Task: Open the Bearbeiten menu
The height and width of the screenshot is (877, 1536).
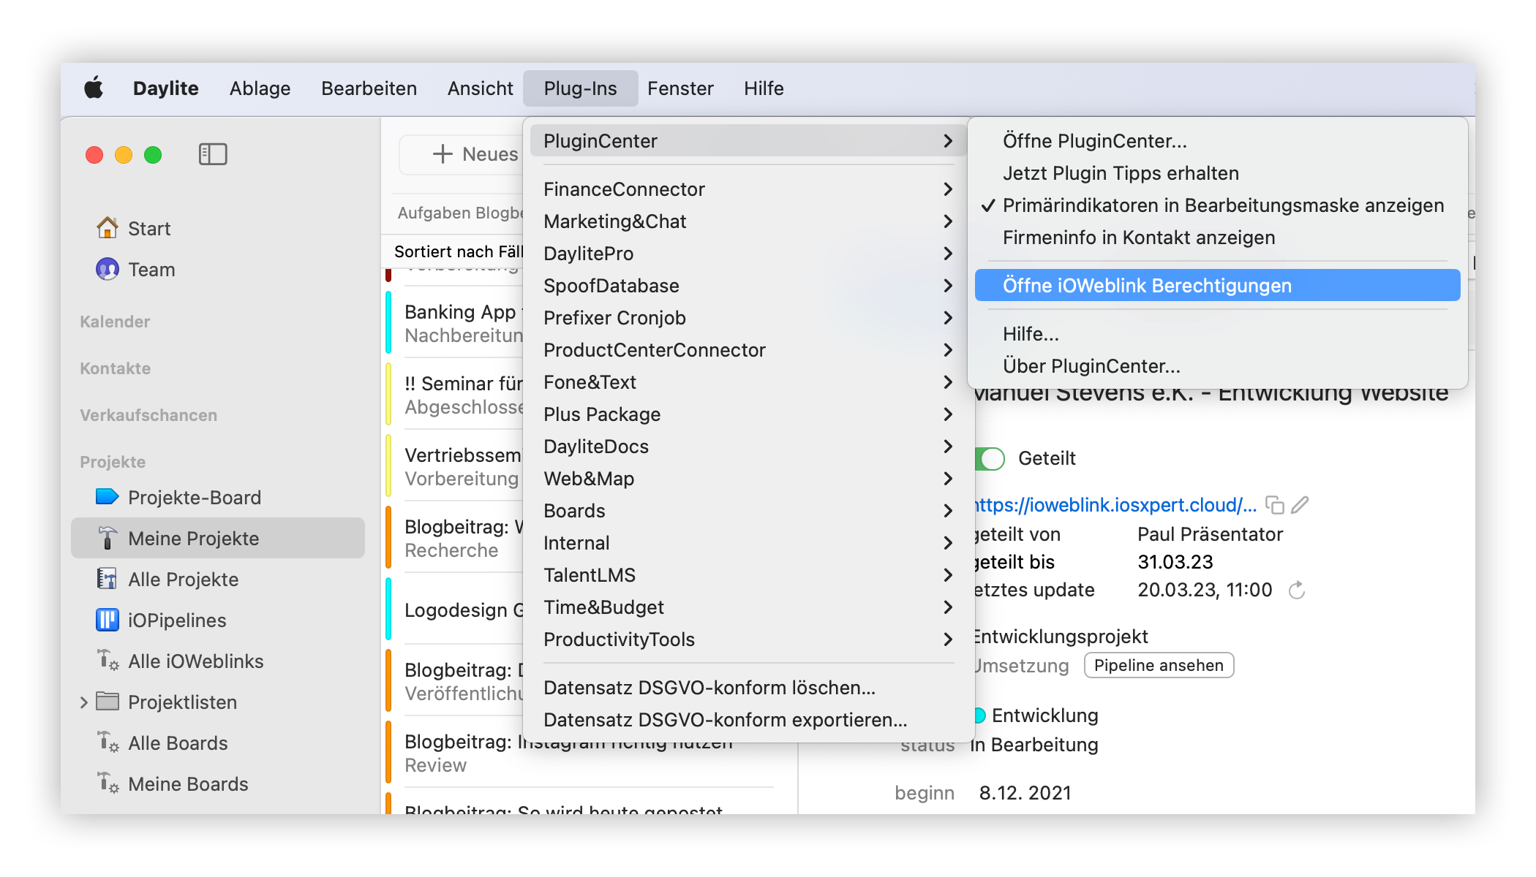Action: coord(369,88)
